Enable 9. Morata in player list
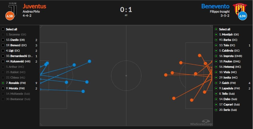Viewport: 253px width, 129px height. 3,88
